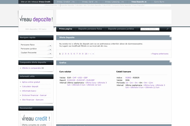The height and width of the screenshot is (126, 190).
Task: Select 1m period in Cotatii bancare
Action: 131,83
